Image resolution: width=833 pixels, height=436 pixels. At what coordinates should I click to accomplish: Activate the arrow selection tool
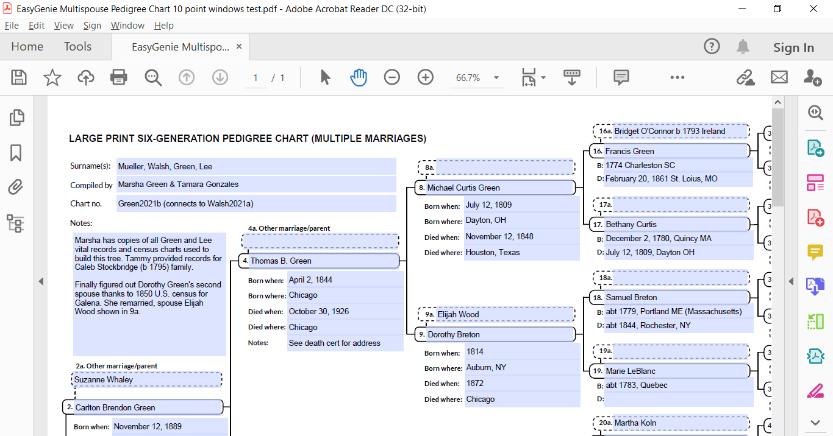click(325, 77)
